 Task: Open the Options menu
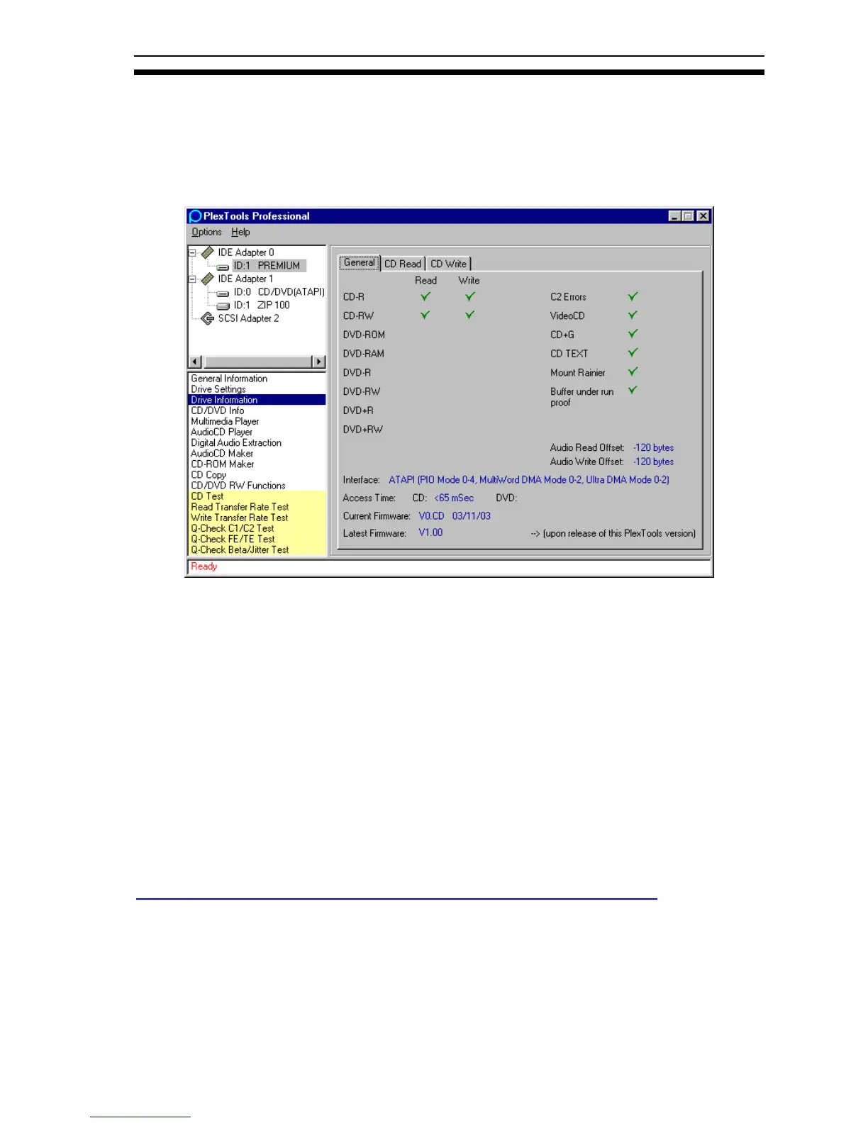[x=206, y=232]
